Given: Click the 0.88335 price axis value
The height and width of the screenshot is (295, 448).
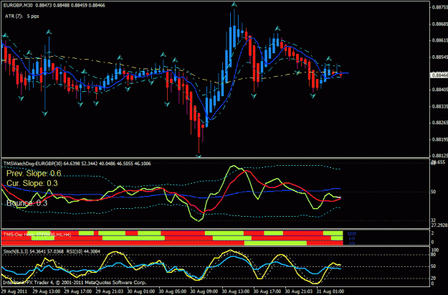Looking at the screenshot, I should 439,106.
